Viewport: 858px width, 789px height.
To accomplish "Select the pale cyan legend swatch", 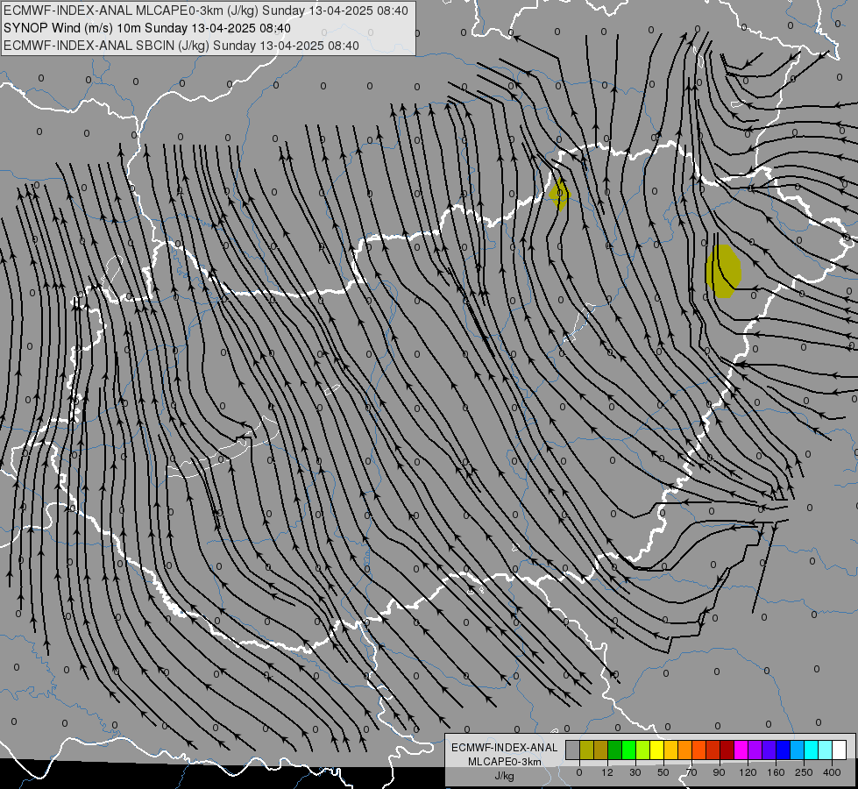I will [x=826, y=750].
